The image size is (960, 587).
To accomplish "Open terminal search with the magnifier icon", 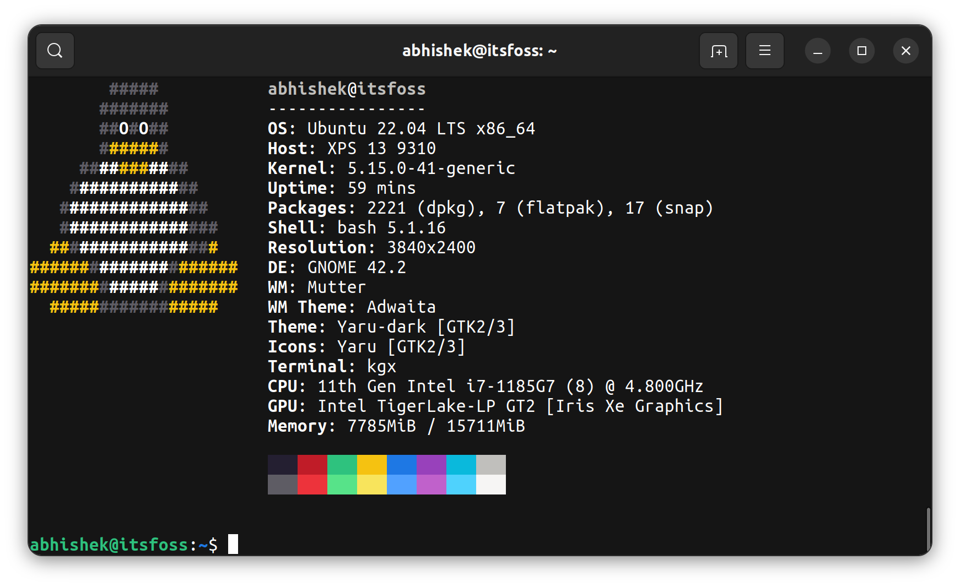I will tap(55, 51).
